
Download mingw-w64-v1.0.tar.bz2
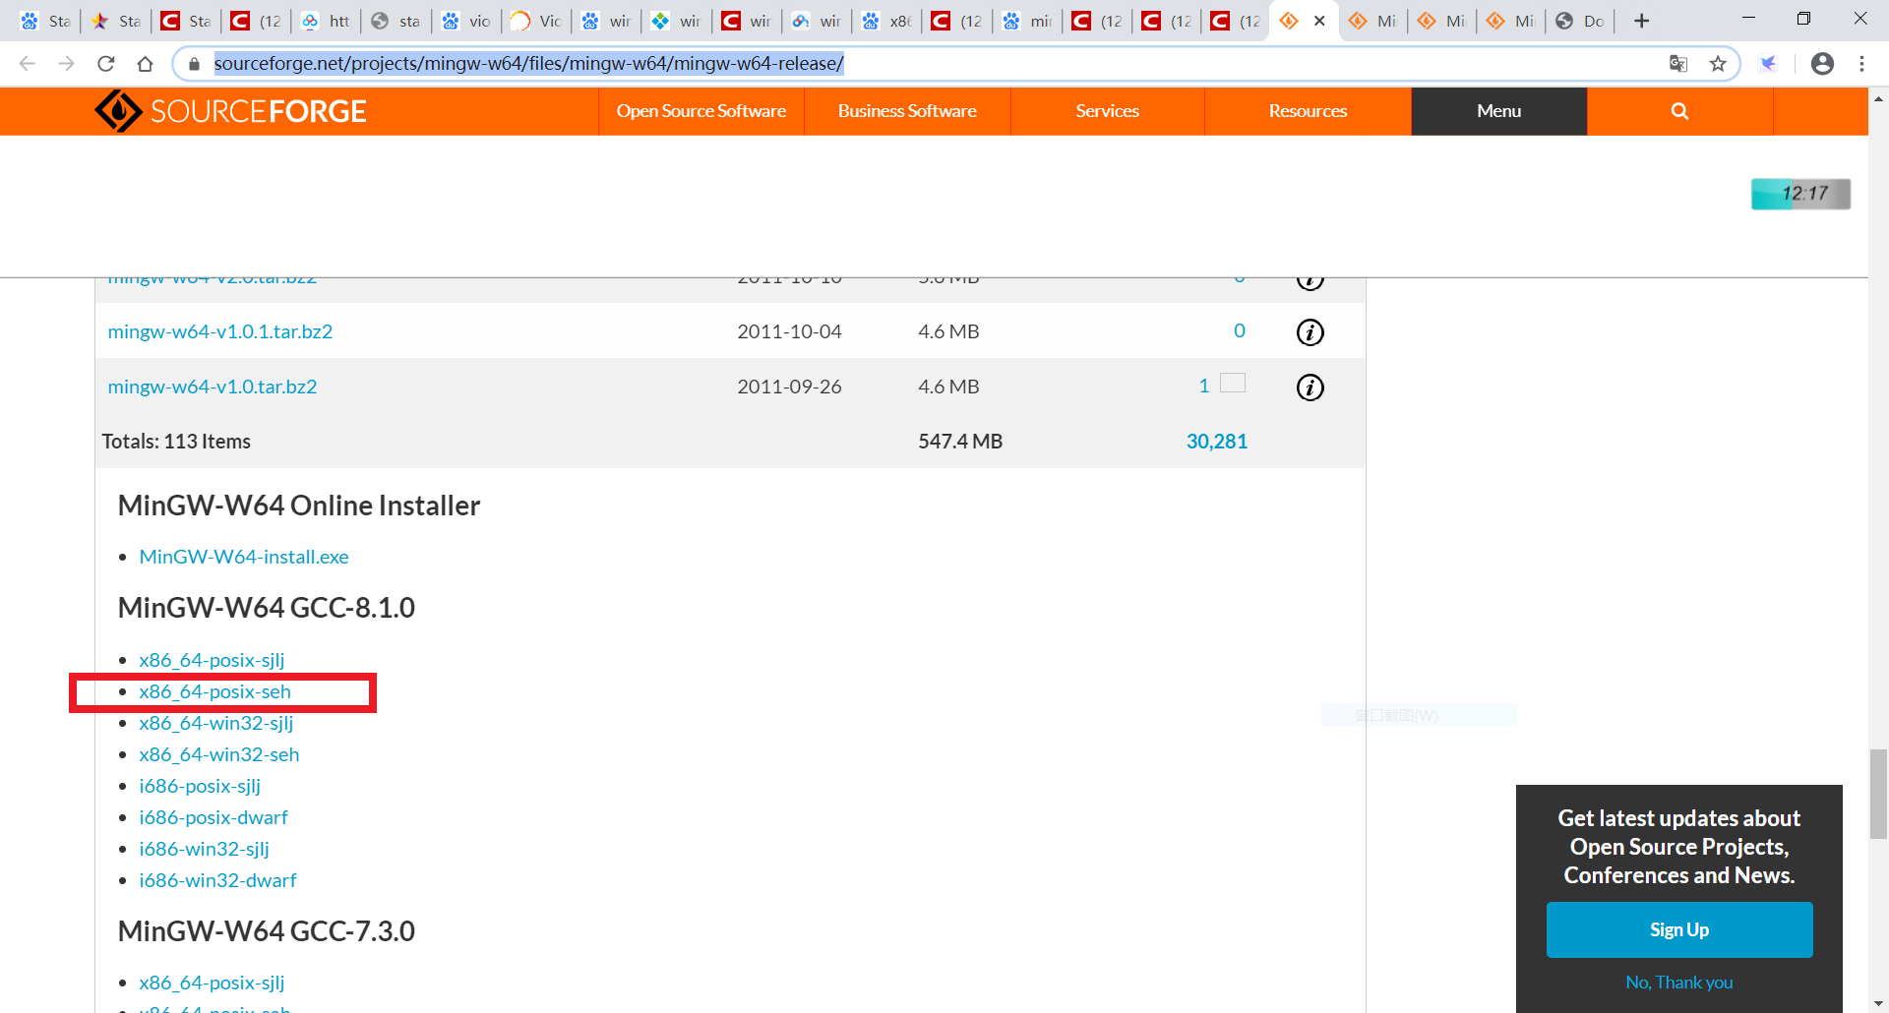click(x=213, y=387)
